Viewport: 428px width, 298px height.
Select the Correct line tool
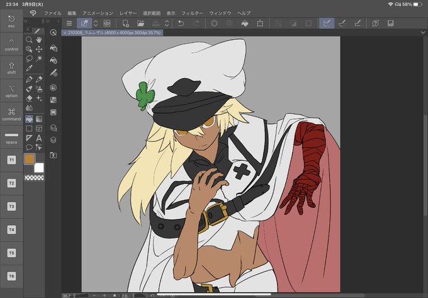click(39, 147)
